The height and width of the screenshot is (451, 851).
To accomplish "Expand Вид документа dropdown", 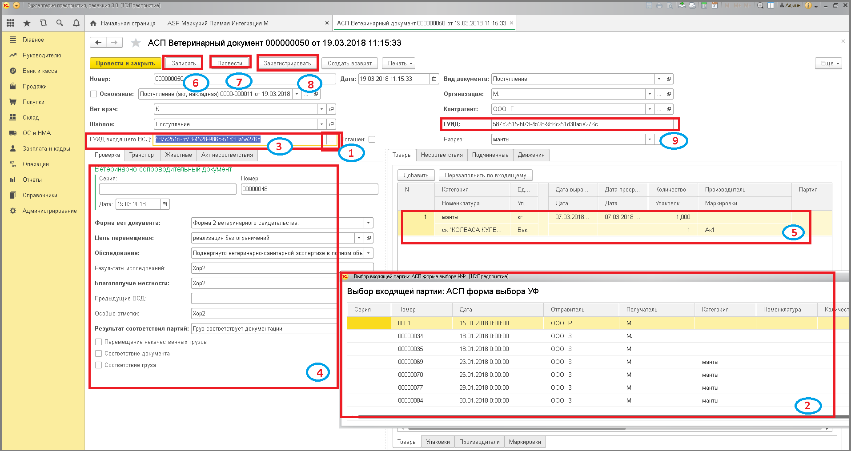I will pos(659,79).
